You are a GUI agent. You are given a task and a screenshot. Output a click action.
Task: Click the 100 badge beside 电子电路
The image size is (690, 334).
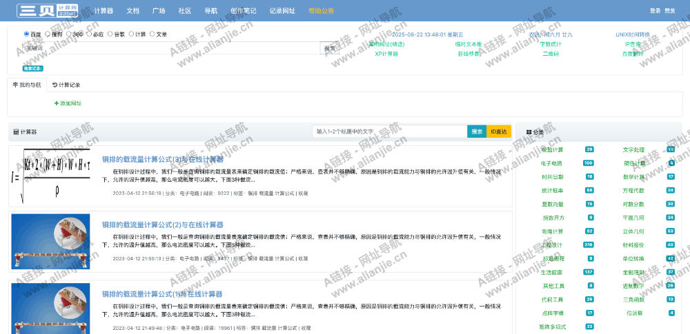[588, 163]
